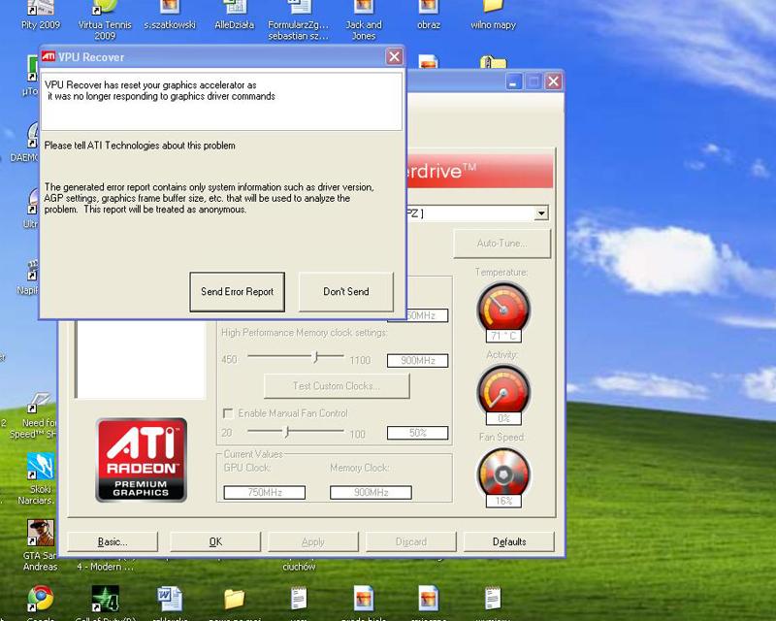
Task: Click the current Memory Clock 900MHz field
Action: pyautogui.click(x=371, y=492)
